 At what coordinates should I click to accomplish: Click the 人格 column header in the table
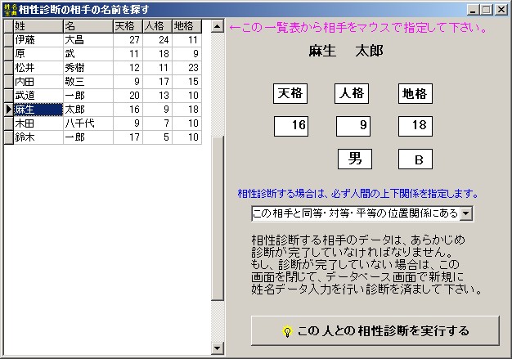pyautogui.click(x=157, y=26)
